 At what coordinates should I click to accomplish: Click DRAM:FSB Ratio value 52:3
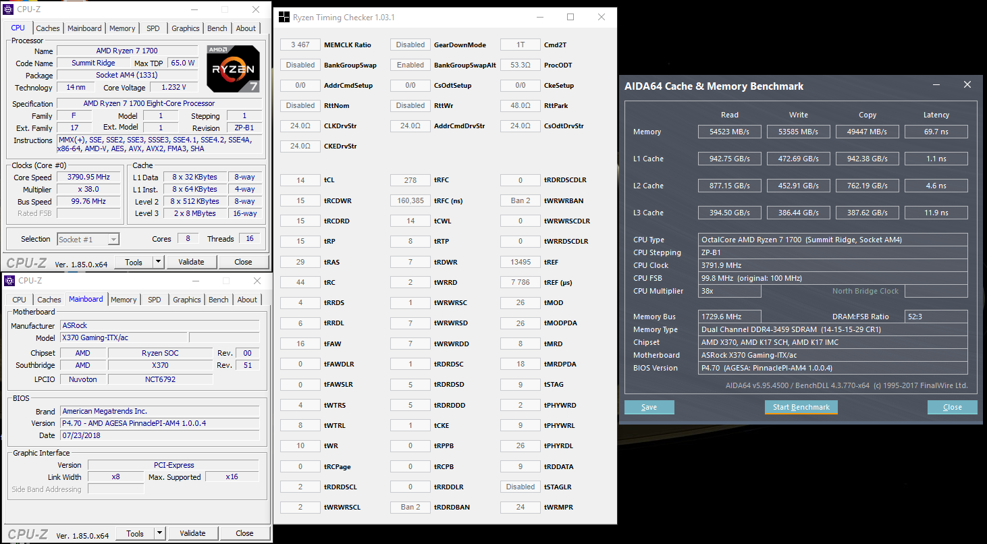point(936,317)
